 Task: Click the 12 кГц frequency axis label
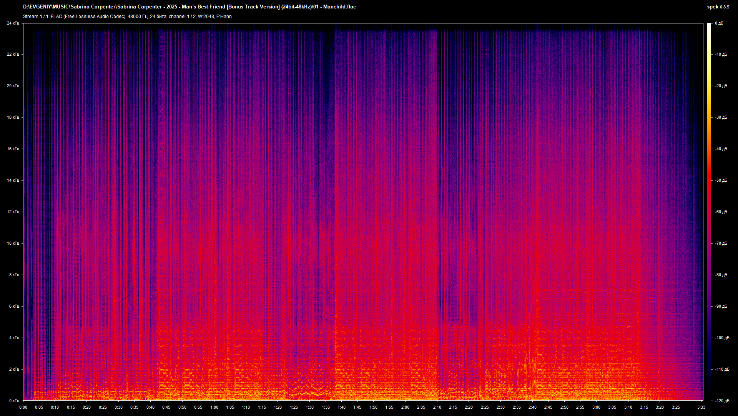(13, 212)
